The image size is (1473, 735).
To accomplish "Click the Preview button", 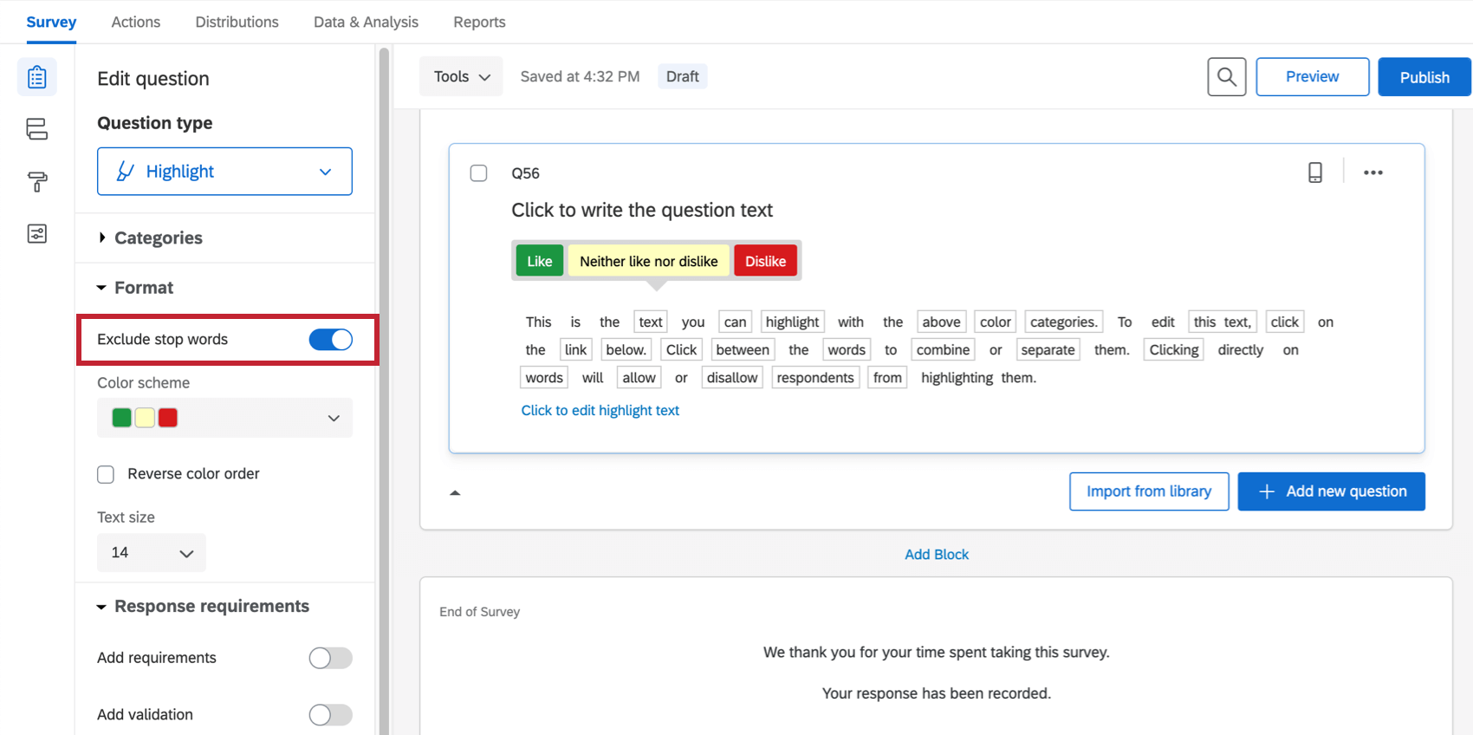I will [1312, 77].
